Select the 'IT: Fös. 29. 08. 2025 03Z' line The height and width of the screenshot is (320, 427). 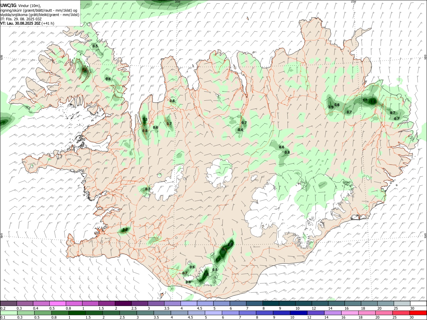(x=21, y=19)
